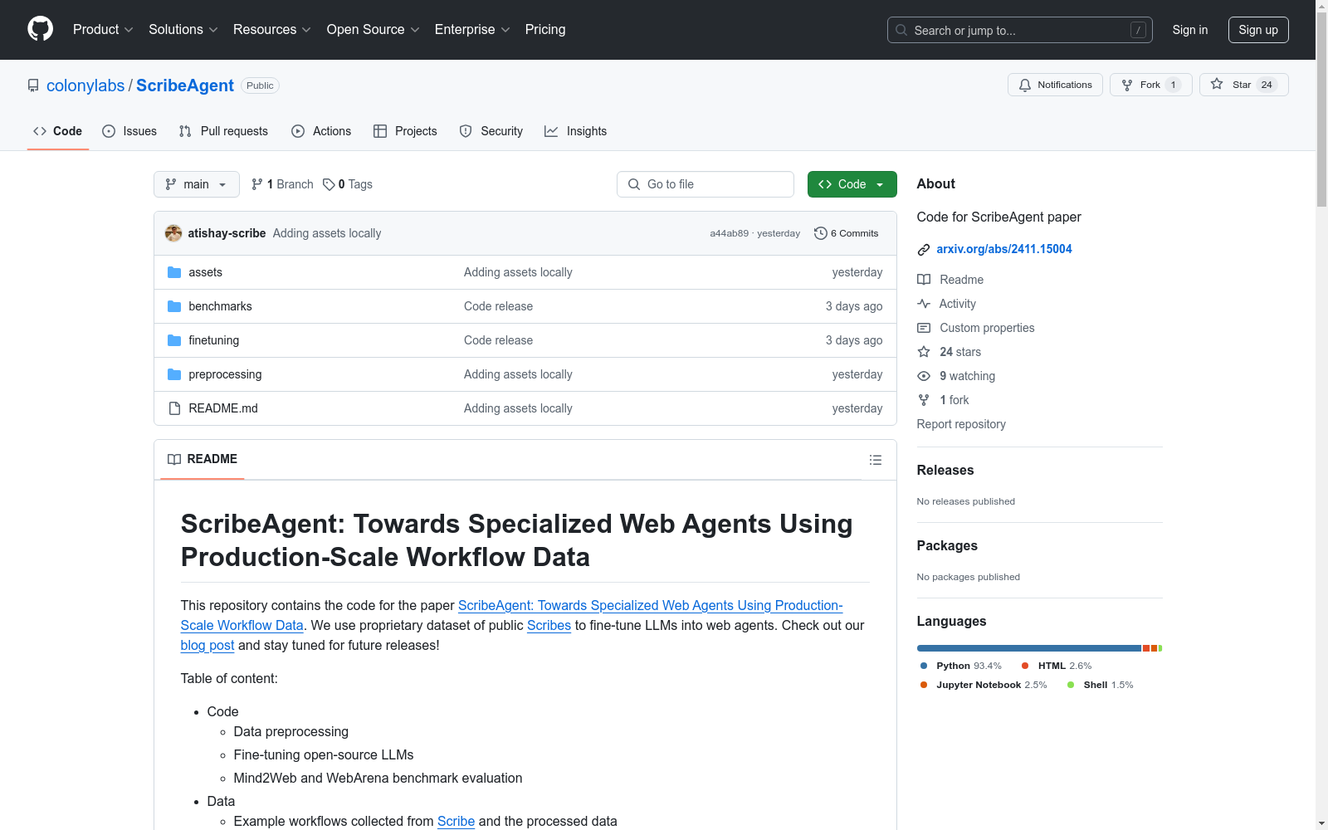This screenshot has width=1328, height=830.
Task: Click the branch icon next to 1 Branch
Action: click(x=257, y=184)
